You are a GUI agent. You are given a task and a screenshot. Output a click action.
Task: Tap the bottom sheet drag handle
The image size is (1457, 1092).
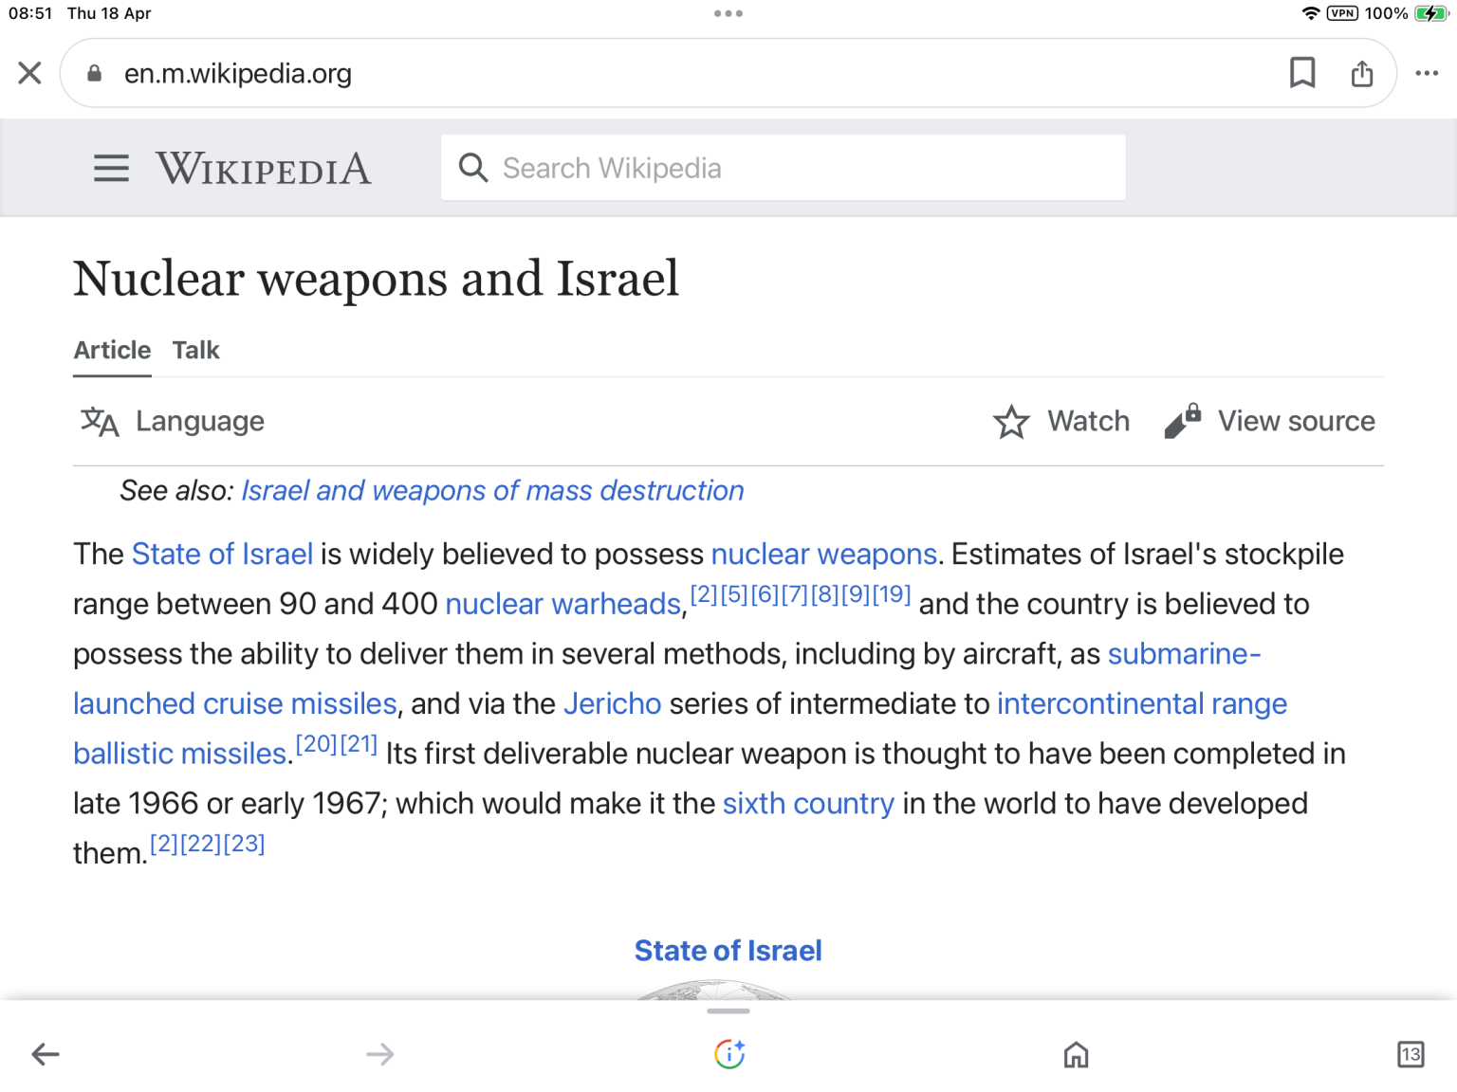pos(728,1011)
